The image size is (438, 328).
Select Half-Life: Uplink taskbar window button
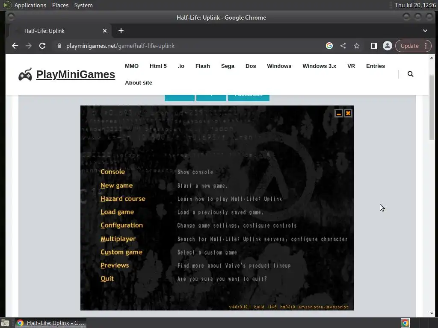click(50, 323)
